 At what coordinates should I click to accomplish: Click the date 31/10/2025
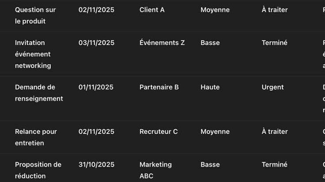point(96,164)
